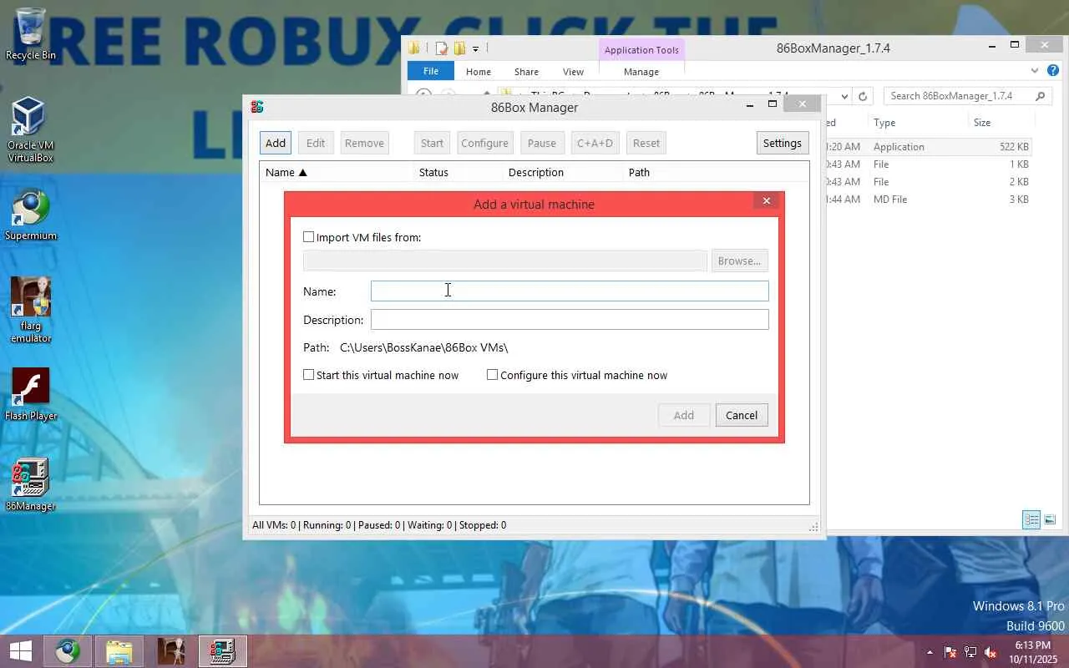1069x668 pixels.
Task: Click the Explorer search magnifier icon
Action: click(x=1041, y=96)
